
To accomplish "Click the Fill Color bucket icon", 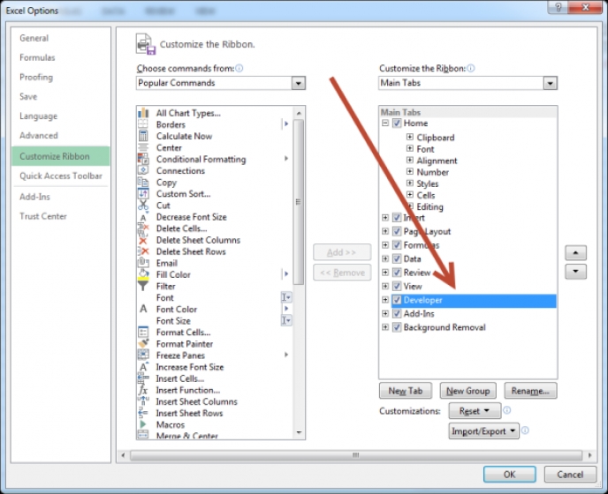I will (x=143, y=274).
